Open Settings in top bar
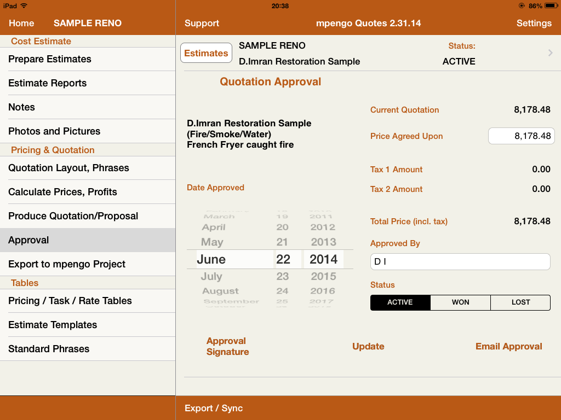The width and height of the screenshot is (561, 420). (x=534, y=24)
